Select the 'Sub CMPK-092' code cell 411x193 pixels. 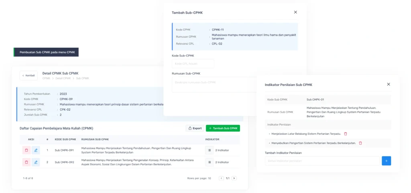pyautogui.click(x=64, y=162)
